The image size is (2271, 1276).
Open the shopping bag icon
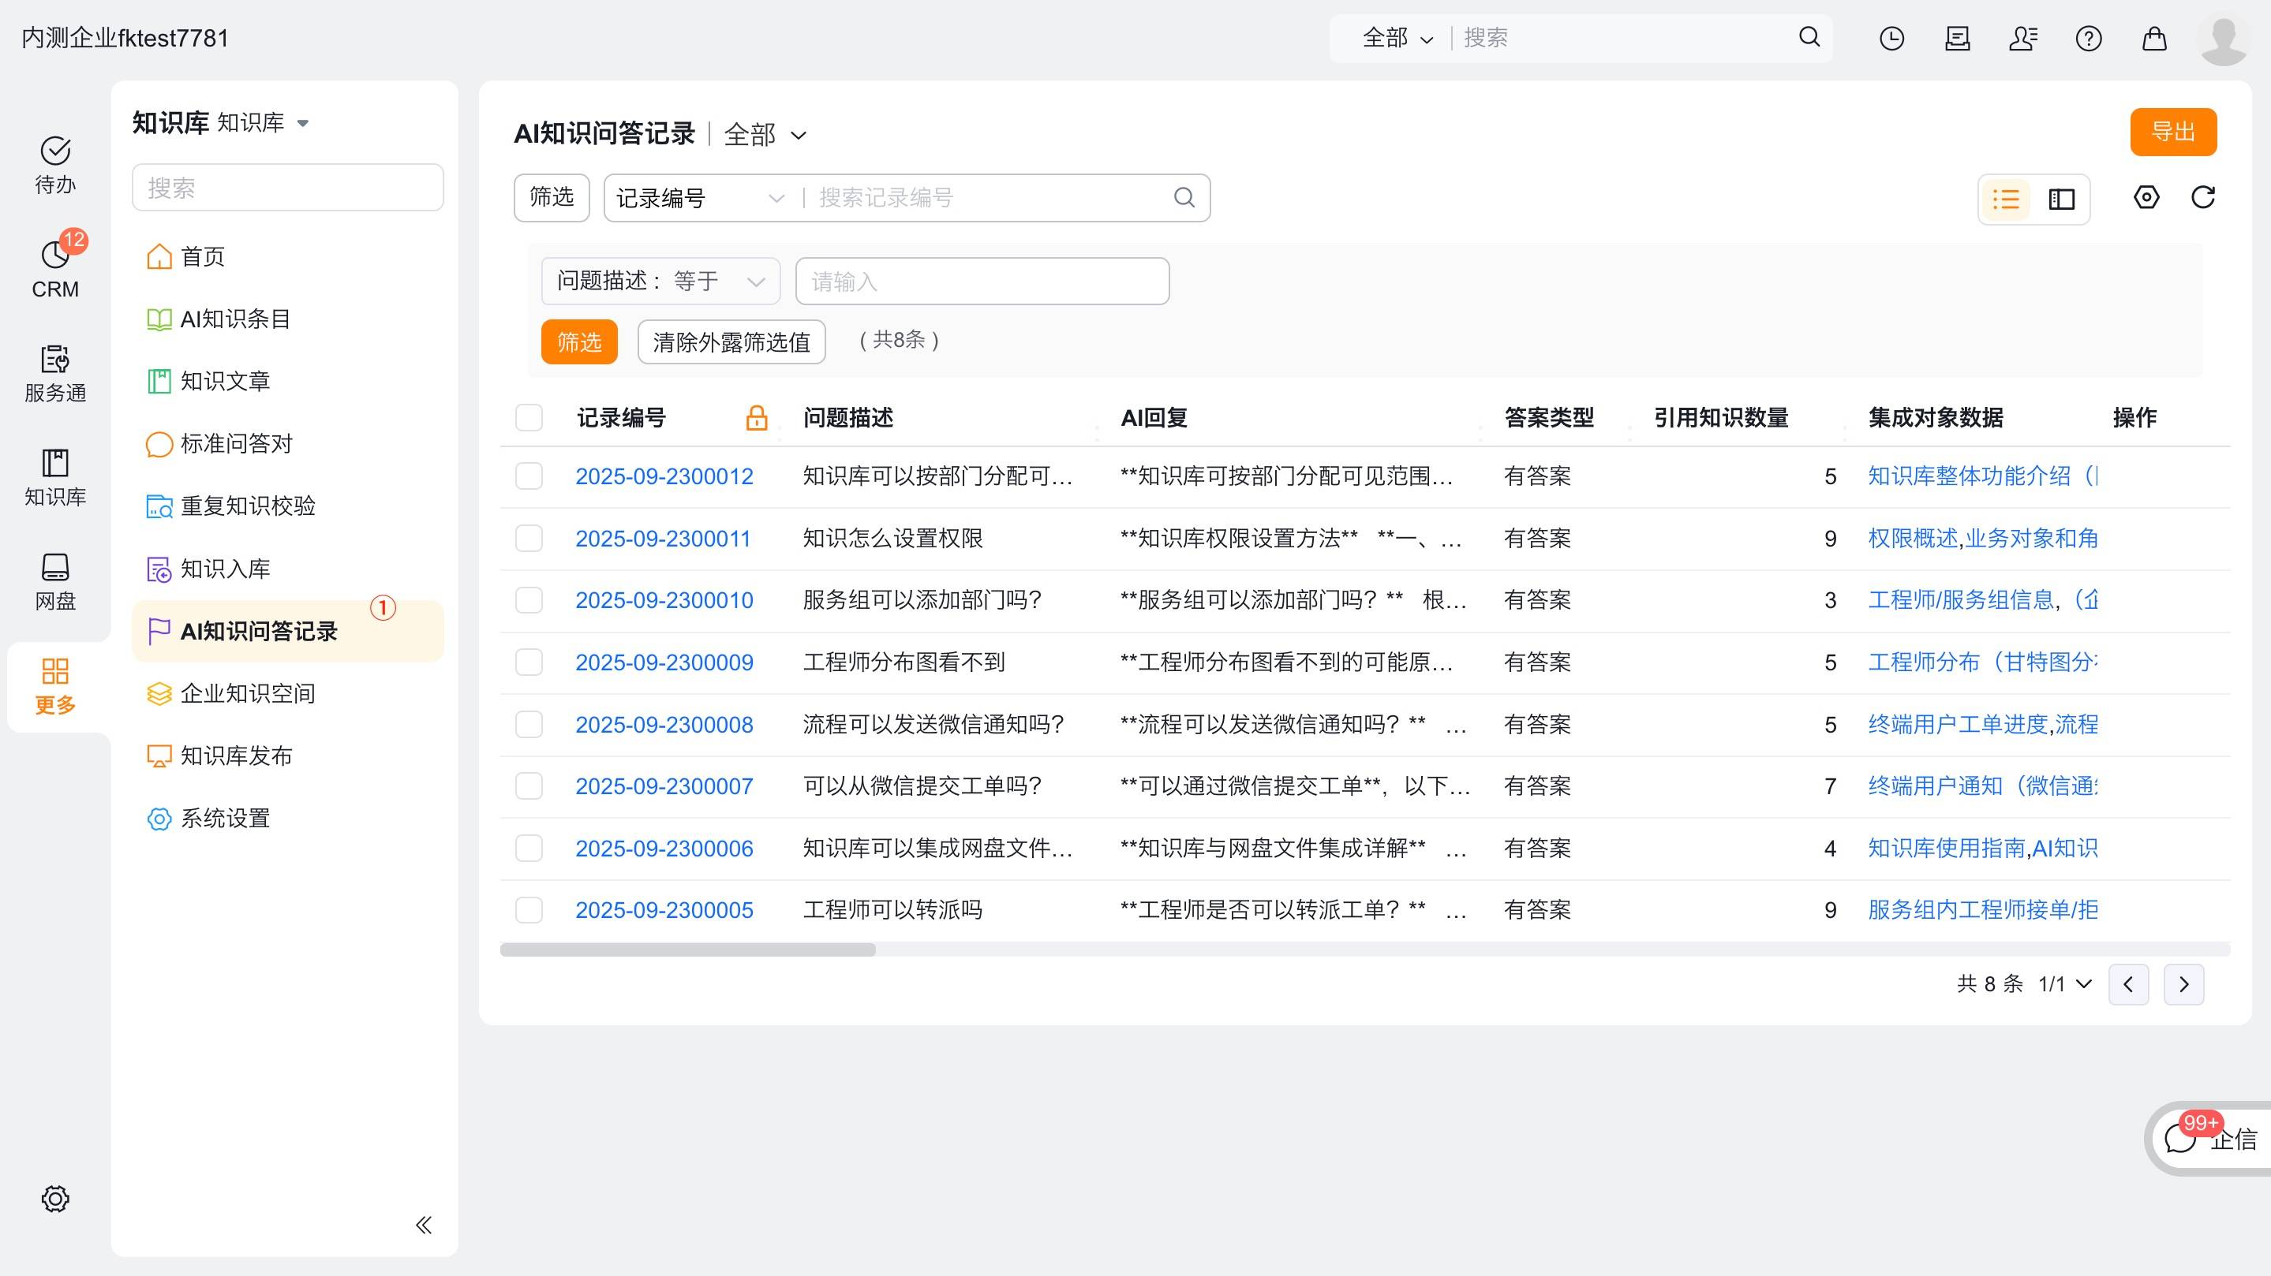[2153, 38]
